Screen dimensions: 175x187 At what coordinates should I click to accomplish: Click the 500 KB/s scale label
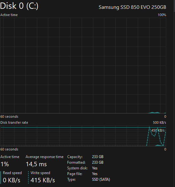coord(160,122)
